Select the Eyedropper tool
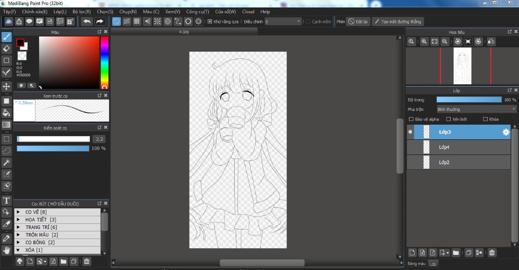 (6, 238)
